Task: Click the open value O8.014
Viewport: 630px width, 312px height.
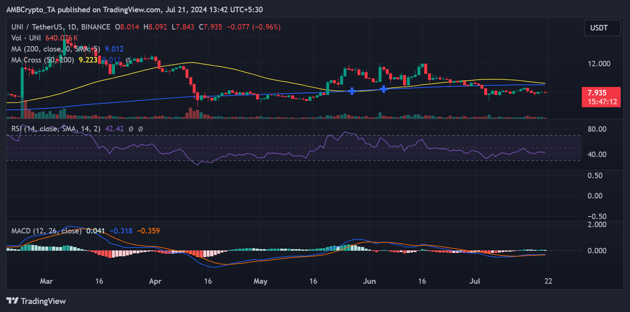Action: pyautogui.click(x=128, y=27)
